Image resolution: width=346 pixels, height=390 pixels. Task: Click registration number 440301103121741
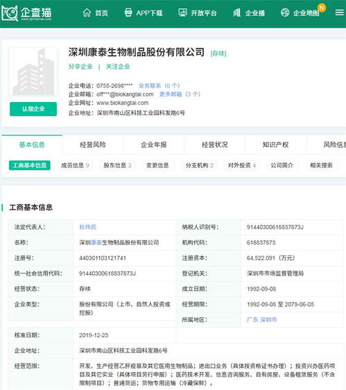pyautogui.click(x=103, y=258)
